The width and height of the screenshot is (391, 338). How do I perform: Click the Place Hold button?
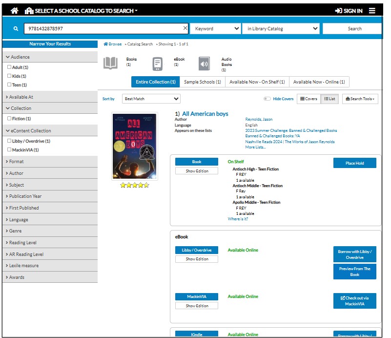click(354, 163)
